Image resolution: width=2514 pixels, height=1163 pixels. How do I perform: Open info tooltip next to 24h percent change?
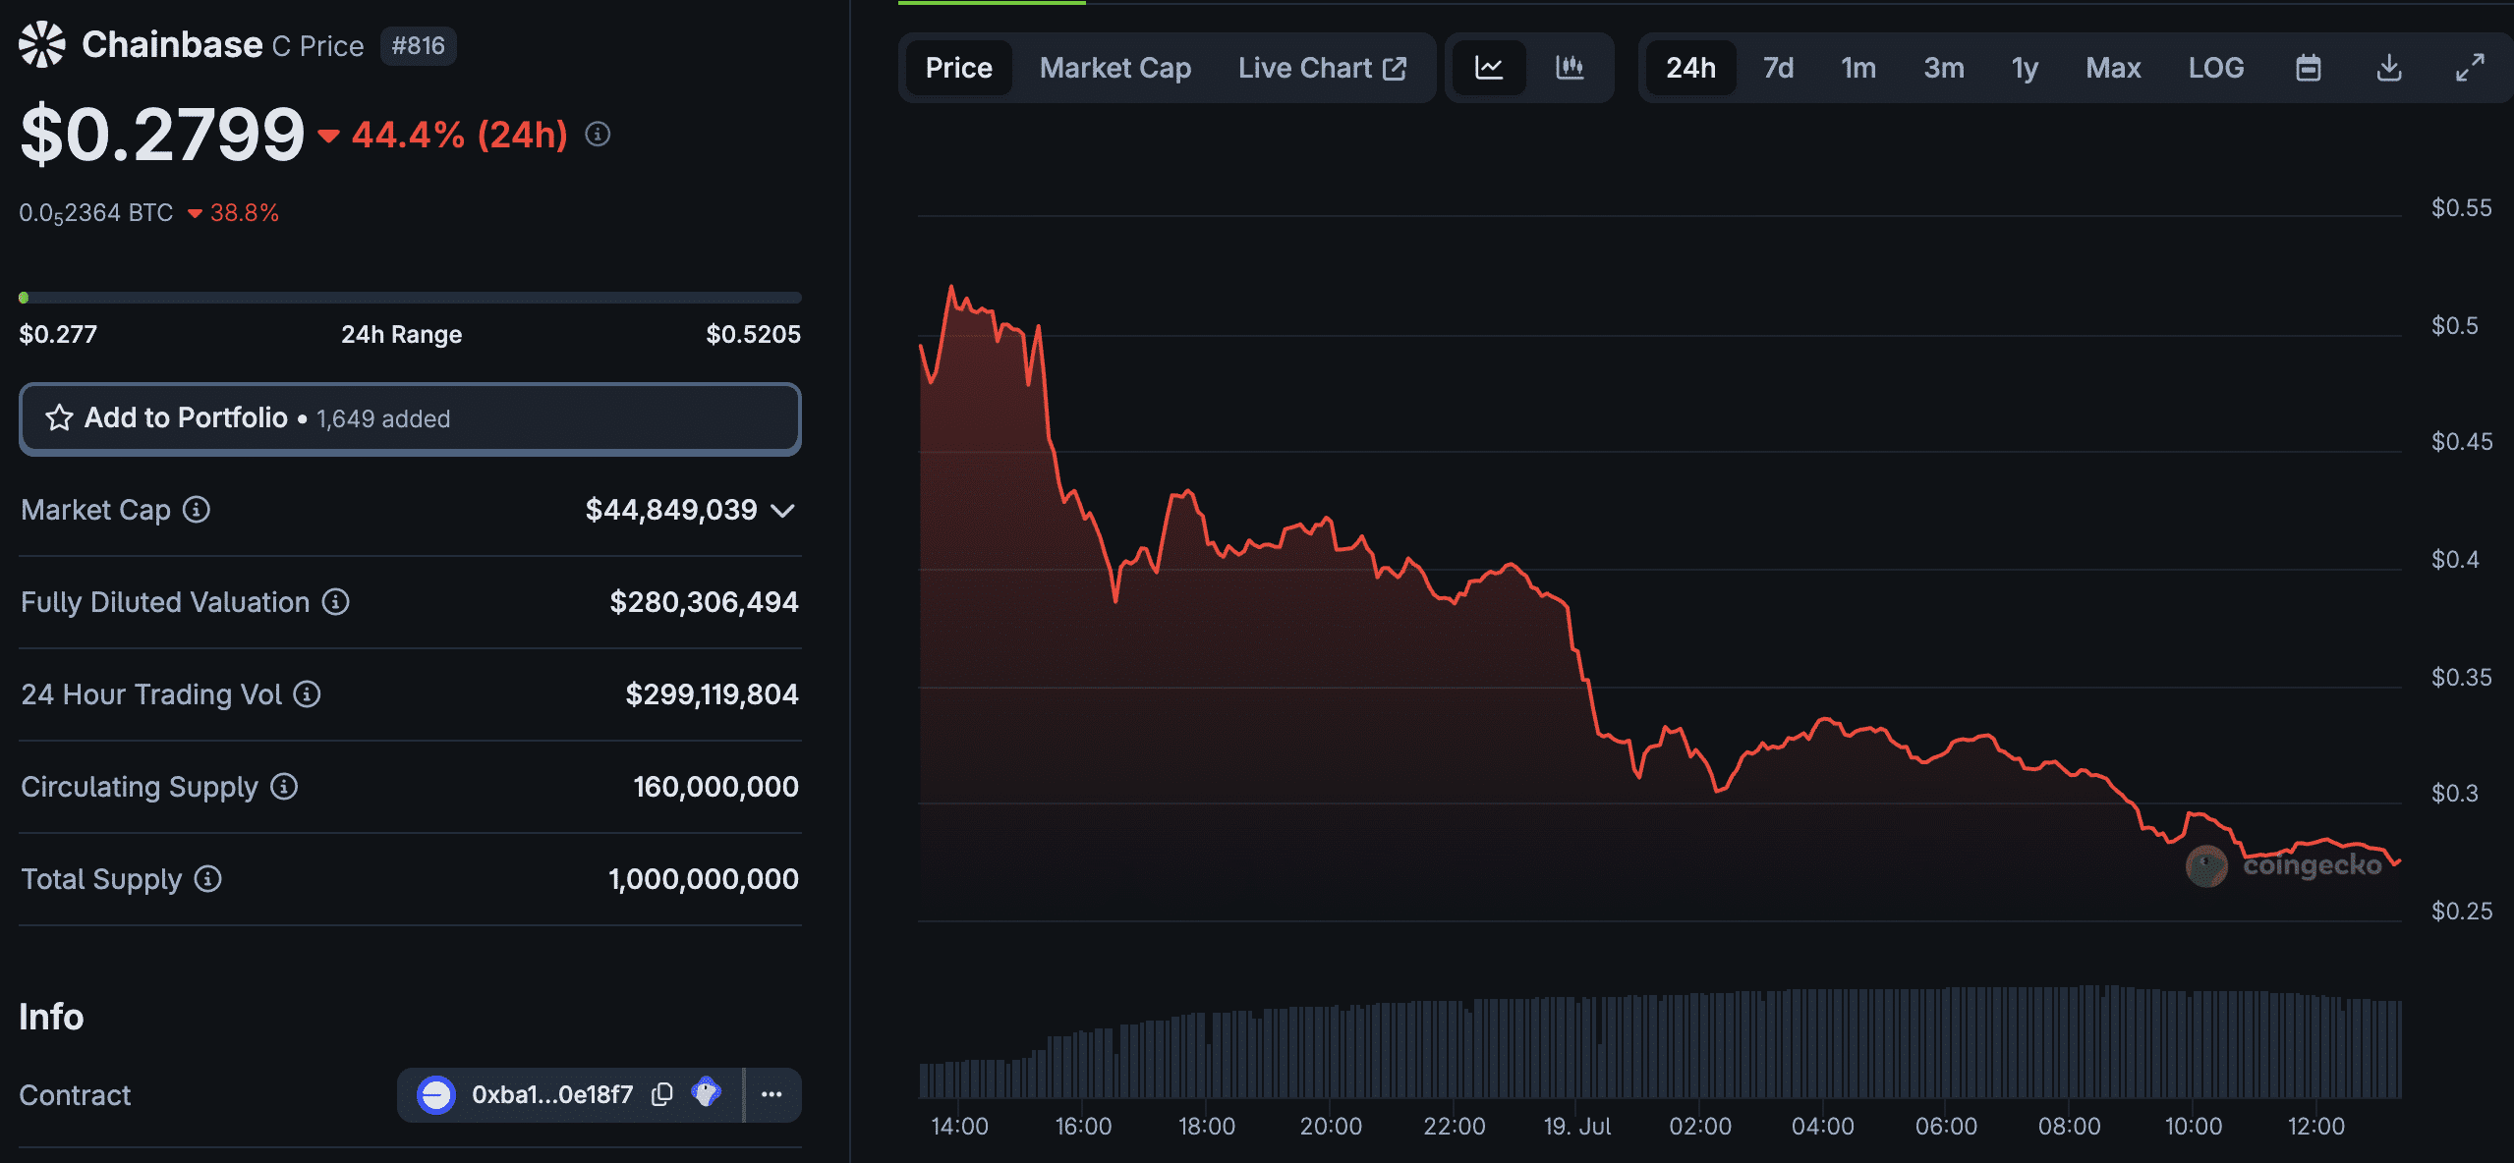[598, 134]
